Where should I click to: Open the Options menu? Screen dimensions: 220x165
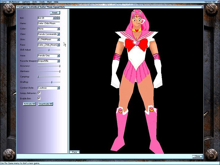pos(26,2)
